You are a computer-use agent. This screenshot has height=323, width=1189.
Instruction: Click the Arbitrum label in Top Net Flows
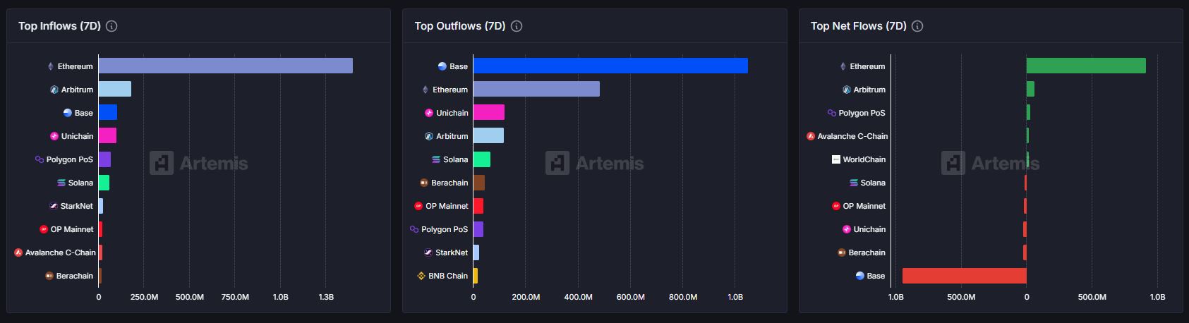click(x=869, y=90)
